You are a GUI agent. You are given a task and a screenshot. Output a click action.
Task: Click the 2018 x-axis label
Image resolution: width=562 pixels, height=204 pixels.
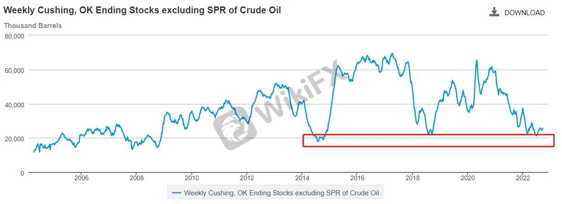(x=413, y=178)
